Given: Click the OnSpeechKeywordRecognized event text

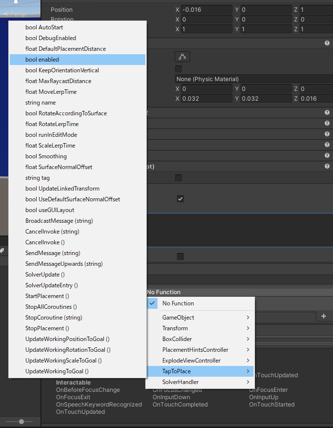Looking at the screenshot, I should (99, 405).
